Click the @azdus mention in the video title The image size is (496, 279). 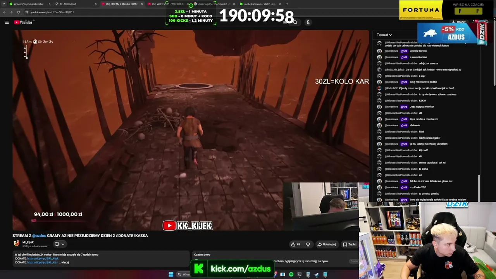tap(39, 236)
